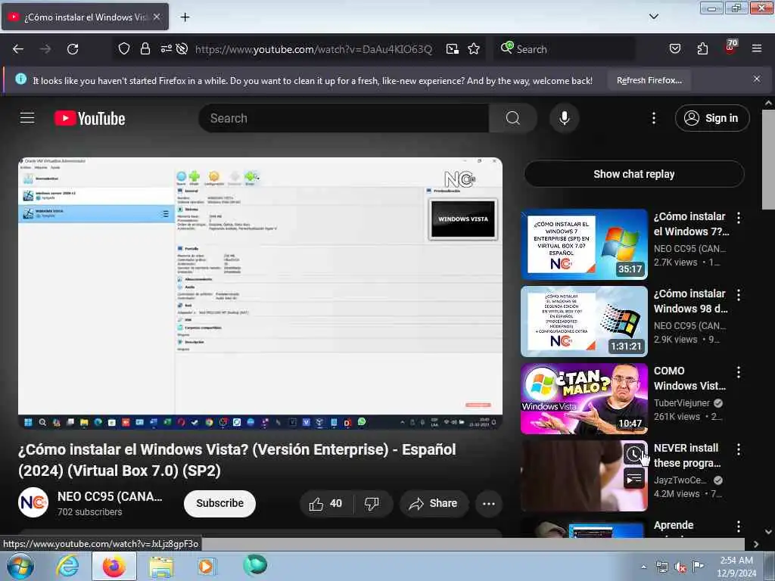
Task: Open Windows 98 video thumbnail 1:31:21
Action: pos(584,322)
